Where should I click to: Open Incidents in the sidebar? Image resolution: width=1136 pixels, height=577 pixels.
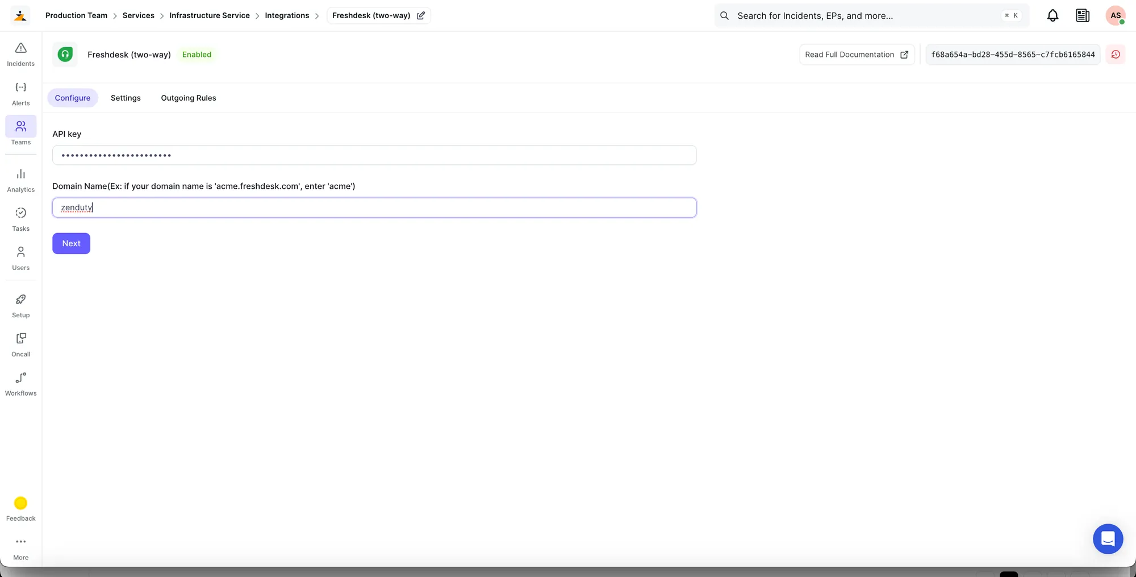point(20,55)
